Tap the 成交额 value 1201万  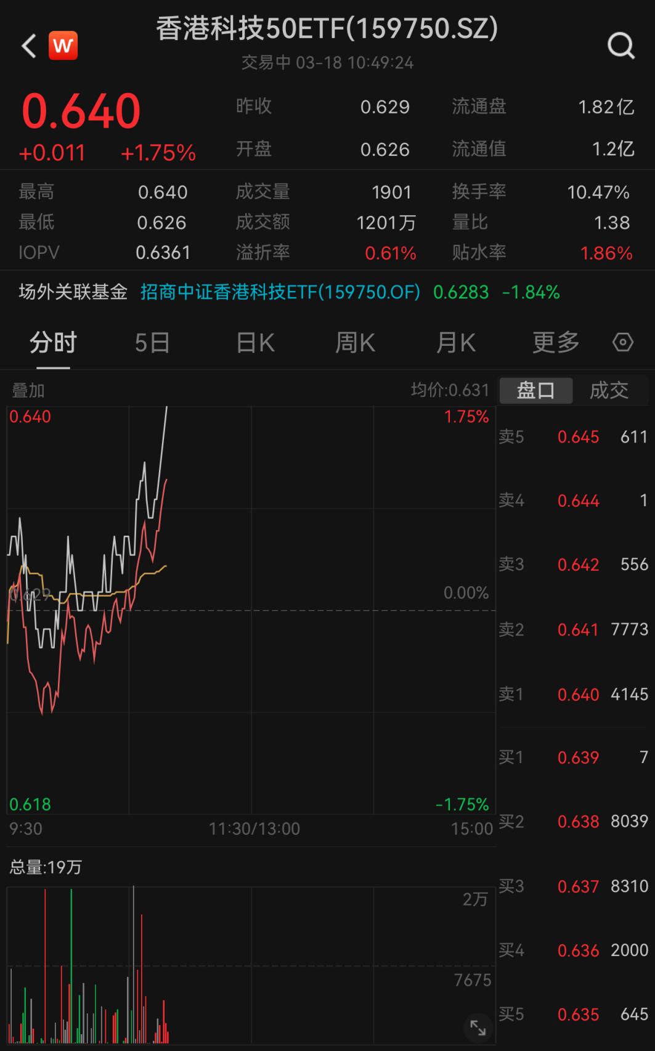point(386,223)
